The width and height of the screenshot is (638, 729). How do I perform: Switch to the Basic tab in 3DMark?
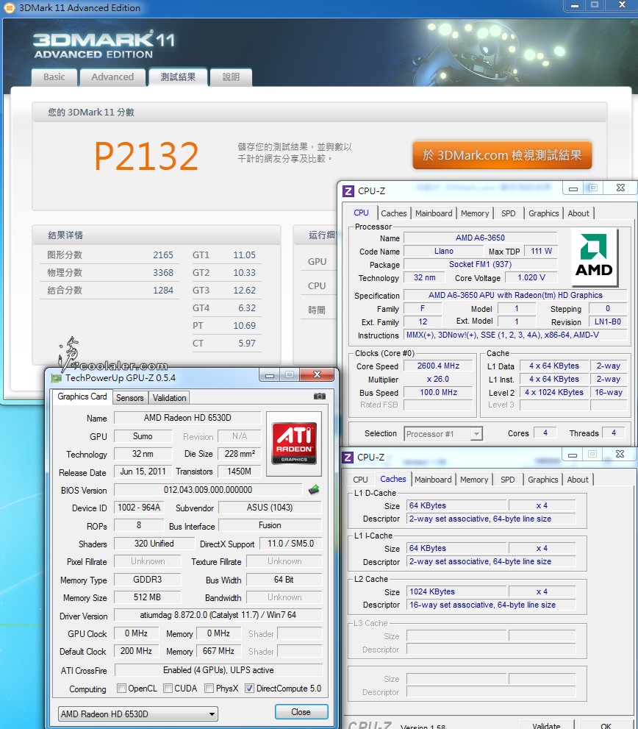[x=54, y=77]
